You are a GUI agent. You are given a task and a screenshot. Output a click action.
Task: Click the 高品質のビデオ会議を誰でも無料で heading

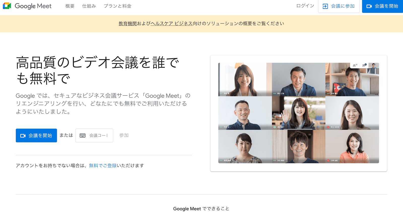[x=98, y=70]
